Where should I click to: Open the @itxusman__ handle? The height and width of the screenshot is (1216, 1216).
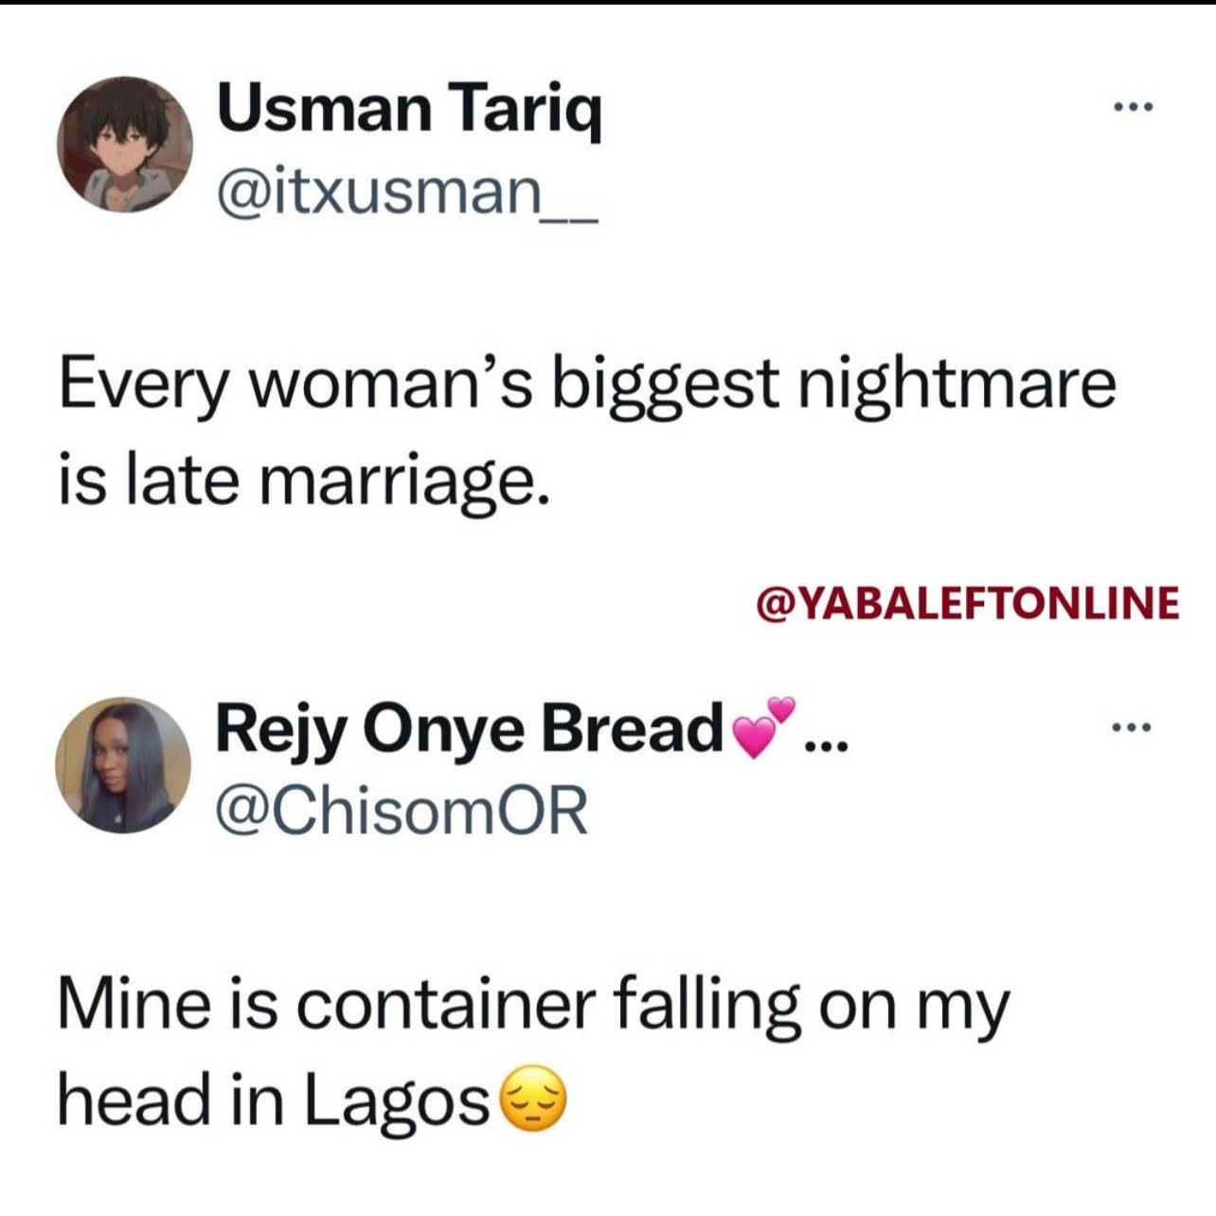(x=408, y=192)
